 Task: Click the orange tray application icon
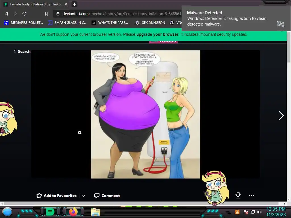(x=237, y=212)
